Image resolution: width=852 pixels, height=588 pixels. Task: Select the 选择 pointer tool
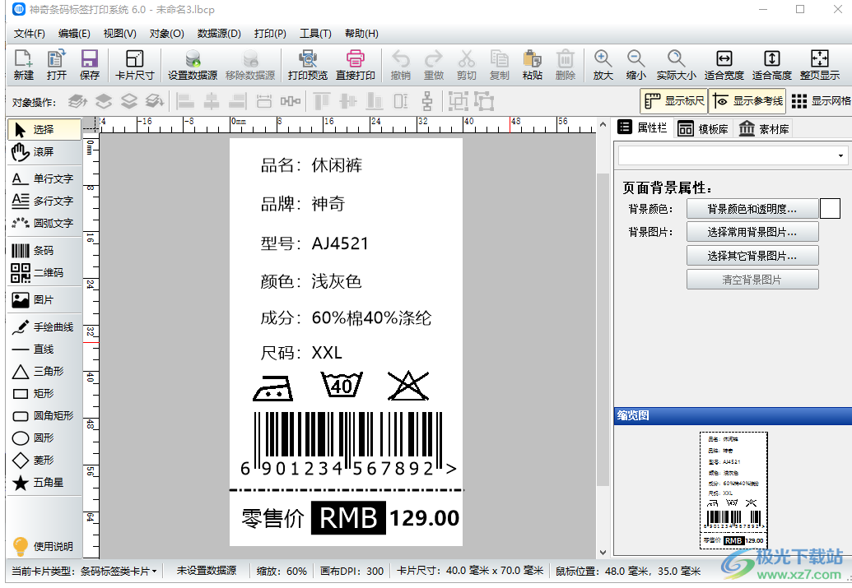pyautogui.click(x=44, y=129)
